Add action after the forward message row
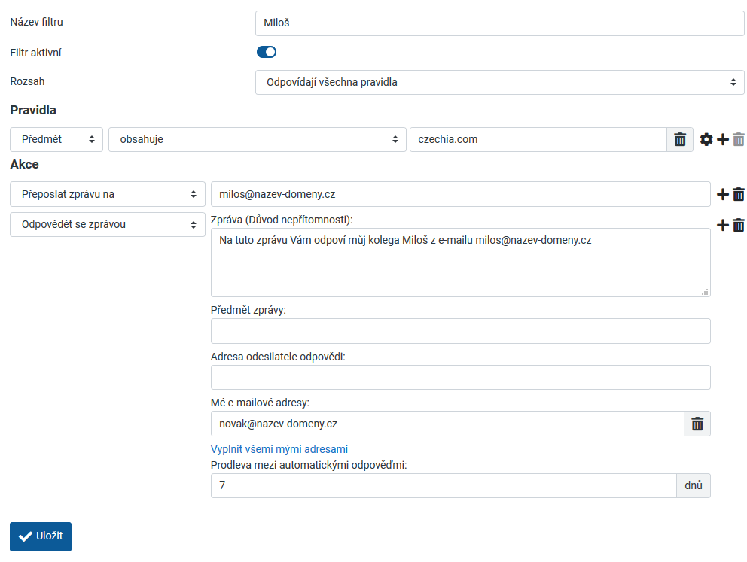747x562 pixels. 722,194
